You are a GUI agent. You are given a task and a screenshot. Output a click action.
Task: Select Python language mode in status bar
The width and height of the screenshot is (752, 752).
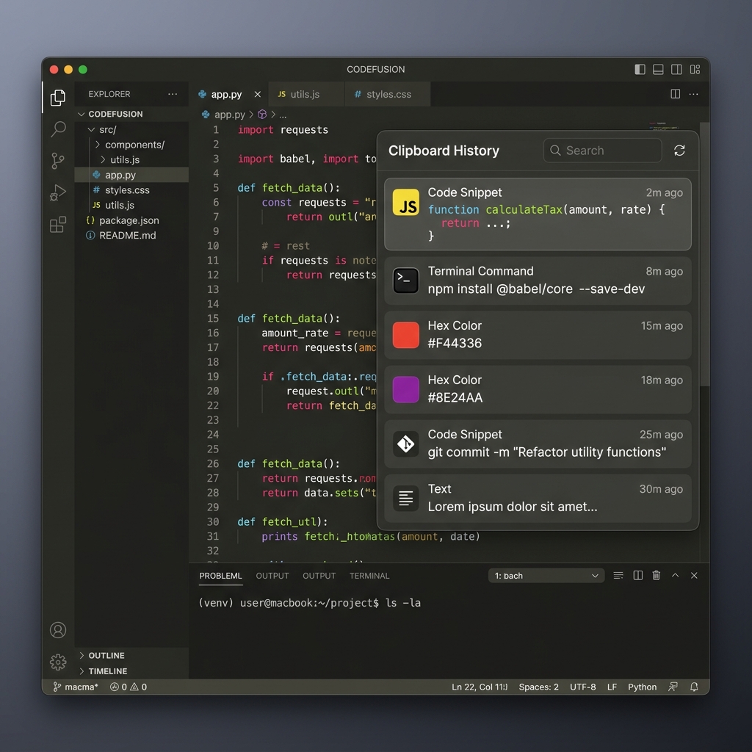tap(642, 687)
